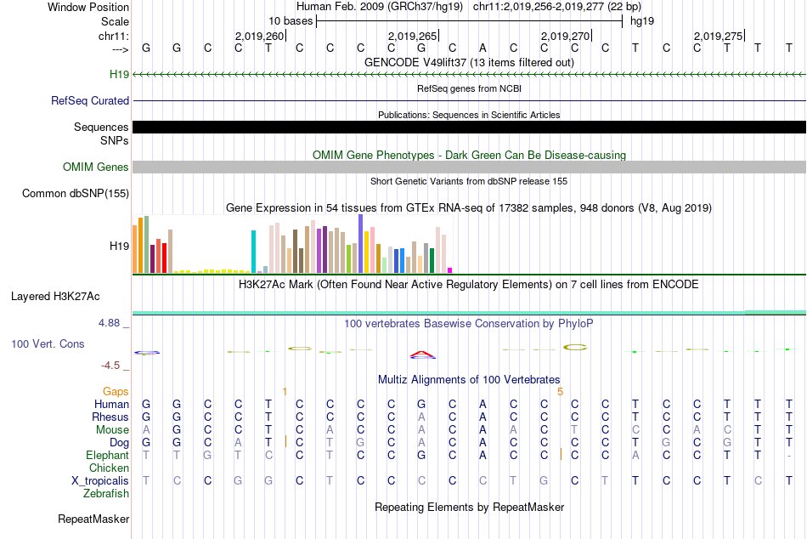
Task: Click the Layered H3K27Ac track label
Action: 55,297
